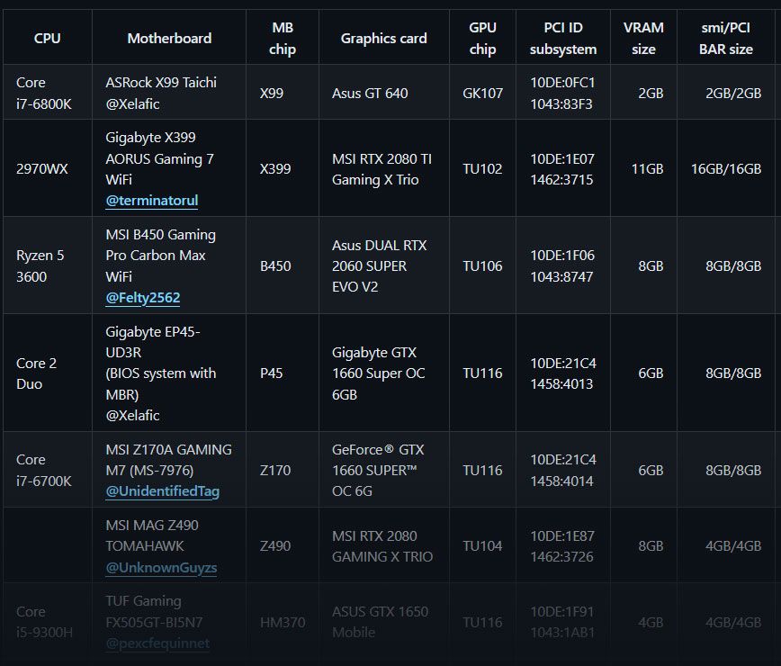Open the @pexcfequinnet profile link
The height and width of the screenshot is (666, 781).
point(160,643)
